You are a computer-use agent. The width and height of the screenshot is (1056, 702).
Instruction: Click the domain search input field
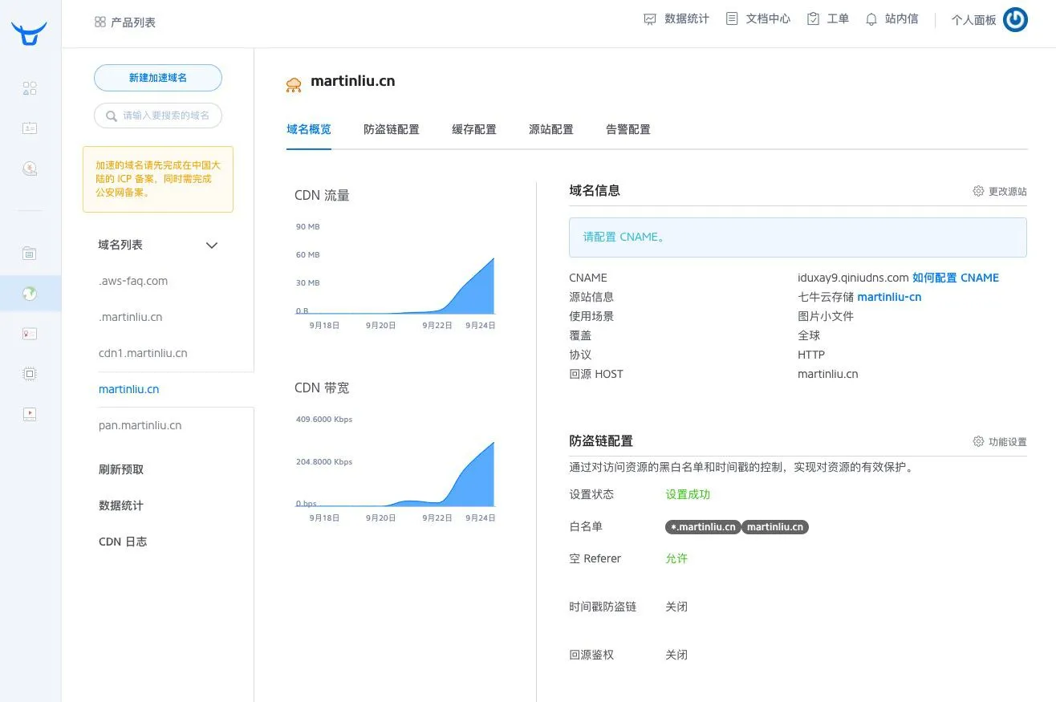click(x=164, y=116)
